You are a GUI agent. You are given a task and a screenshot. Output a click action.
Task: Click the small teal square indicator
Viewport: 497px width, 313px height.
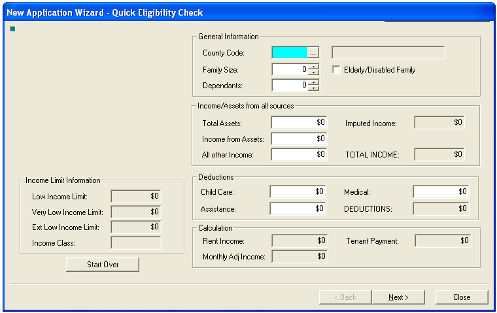(12, 29)
